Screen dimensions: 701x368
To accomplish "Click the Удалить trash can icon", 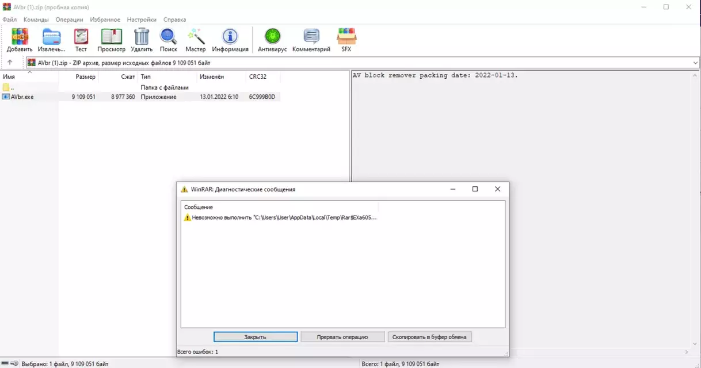I will 142,37.
